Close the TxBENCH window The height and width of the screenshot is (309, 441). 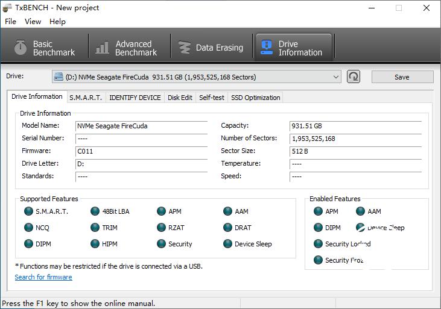(427, 8)
